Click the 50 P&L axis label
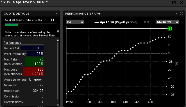This screenshot has width=186, height=107. (169, 37)
